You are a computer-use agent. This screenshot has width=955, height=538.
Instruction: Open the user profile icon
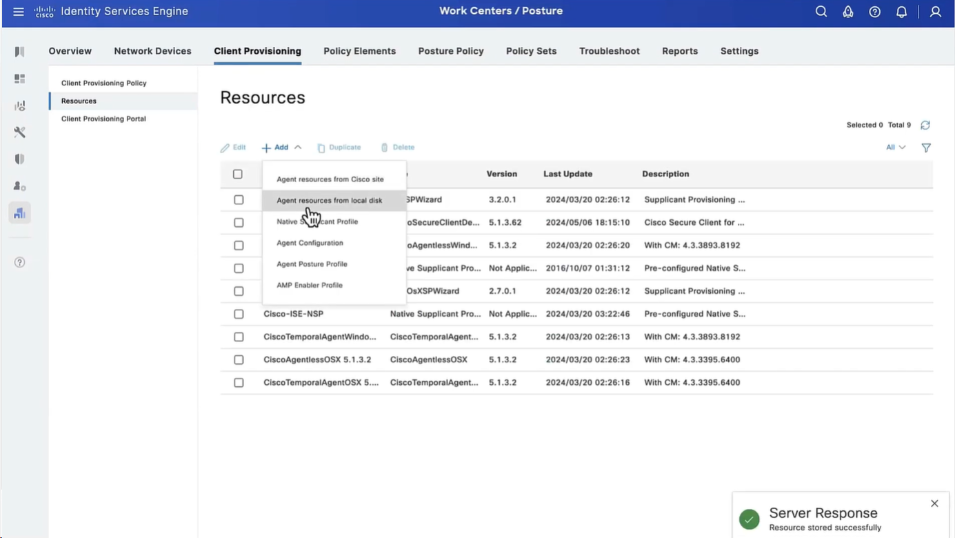click(935, 12)
